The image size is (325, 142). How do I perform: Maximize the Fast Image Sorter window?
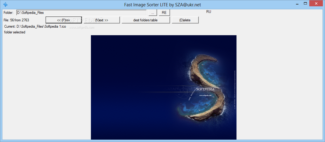(305, 3)
